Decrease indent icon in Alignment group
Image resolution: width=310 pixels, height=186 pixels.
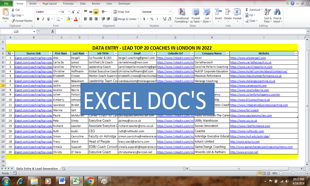(103, 19)
